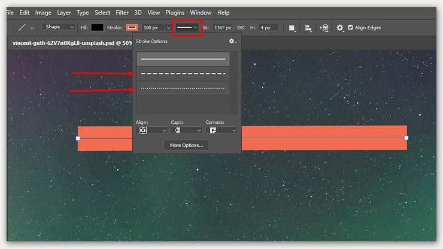Click the black Fill color swatch
Image resolution: width=443 pixels, height=249 pixels.
coord(97,28)
